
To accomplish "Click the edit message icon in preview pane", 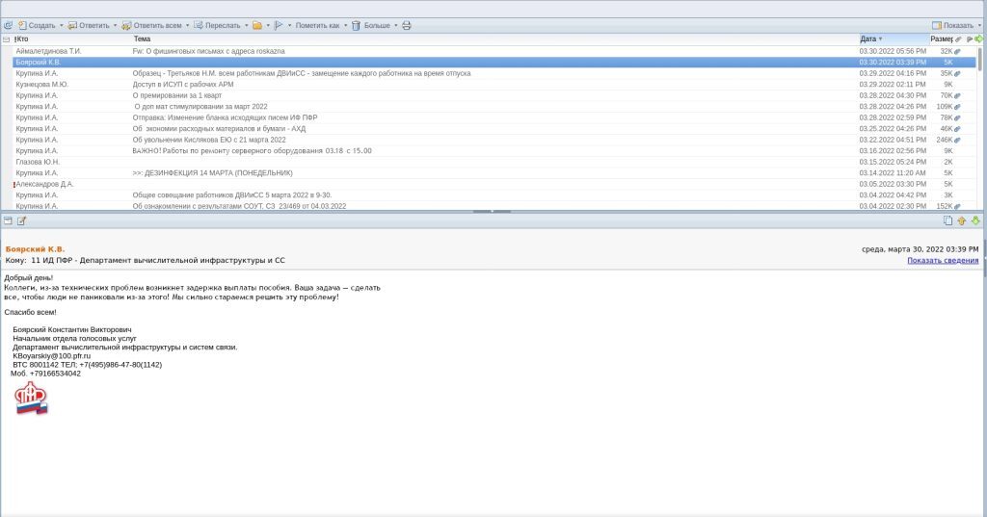I will (21, 220).
